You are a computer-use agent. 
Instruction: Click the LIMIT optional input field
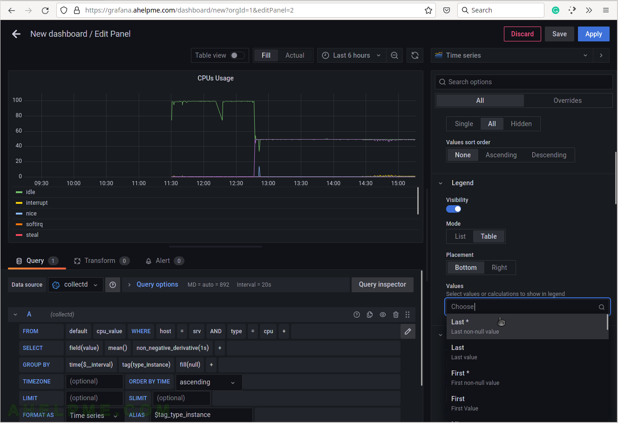[95, 398]
